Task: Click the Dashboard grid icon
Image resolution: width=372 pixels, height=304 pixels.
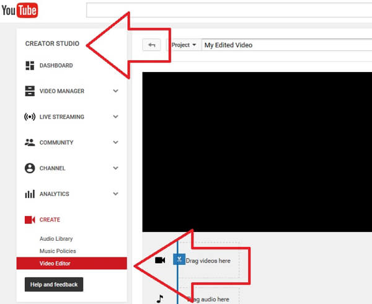Action: tap(30, 66)
